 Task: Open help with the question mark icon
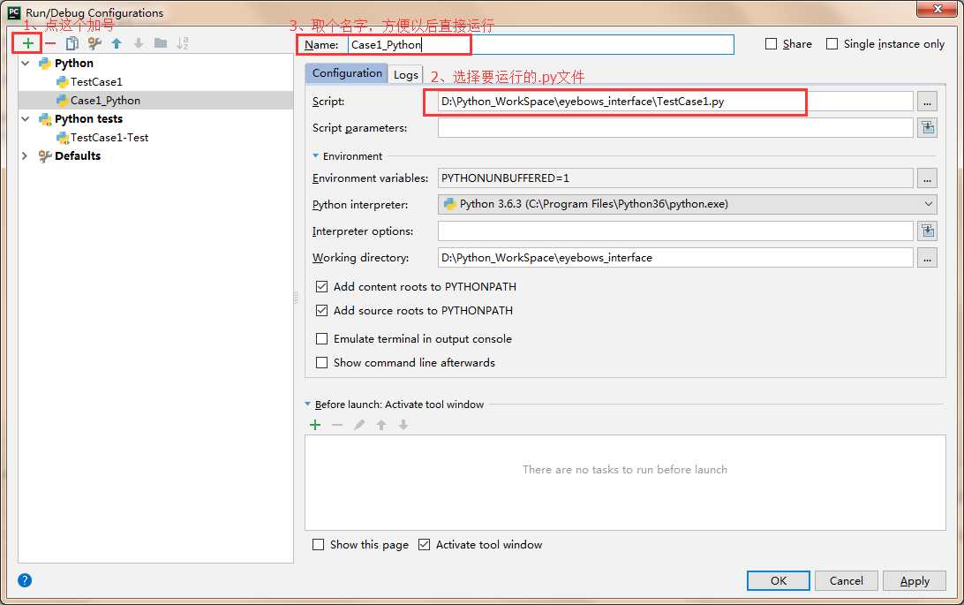pos(25,579)
